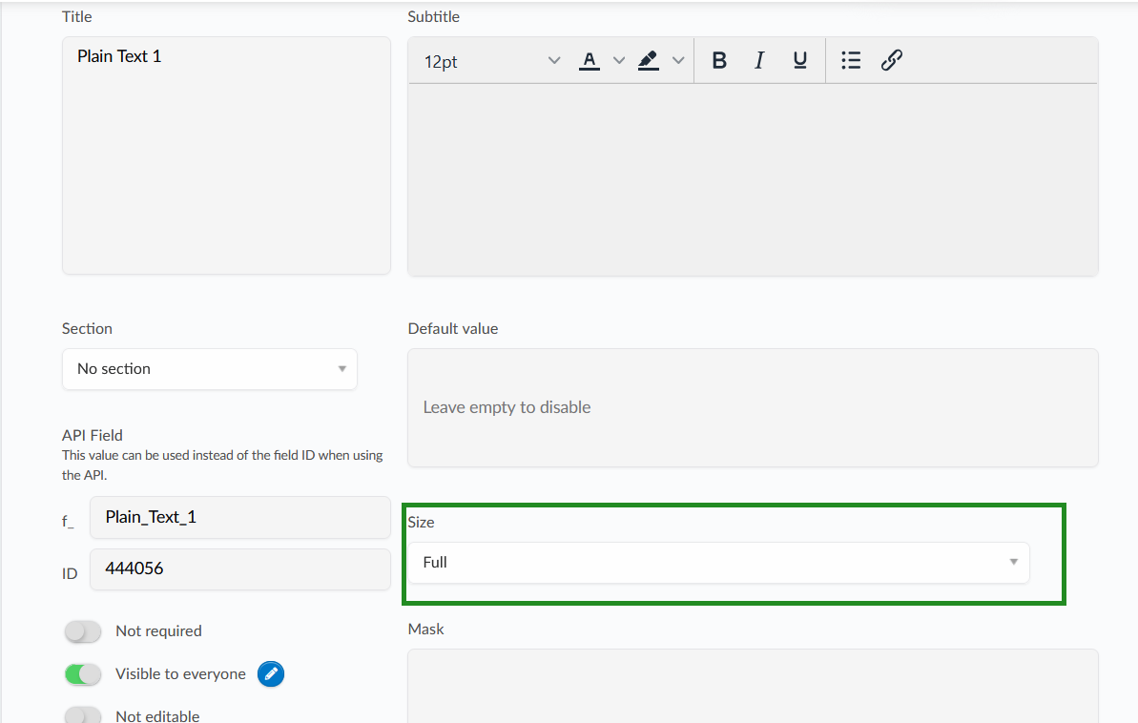Open the Section dropdown showing No section
Screen dimensions: 1138x723
[x=210, y=369]
